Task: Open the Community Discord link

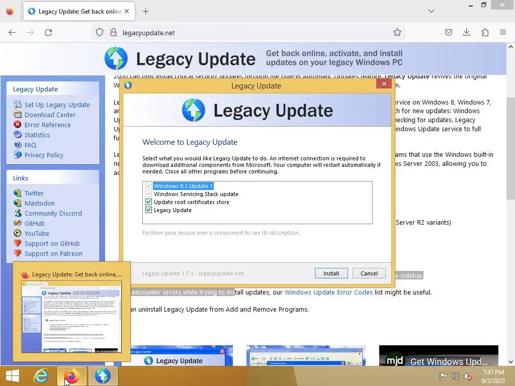Action: coord(53,213)
